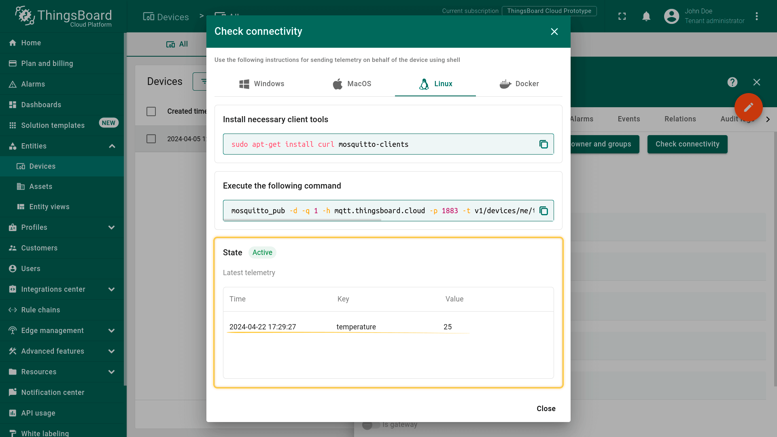777x437 pixels.
Task: Click the Close button in dialog
Action: click(546, 409)
